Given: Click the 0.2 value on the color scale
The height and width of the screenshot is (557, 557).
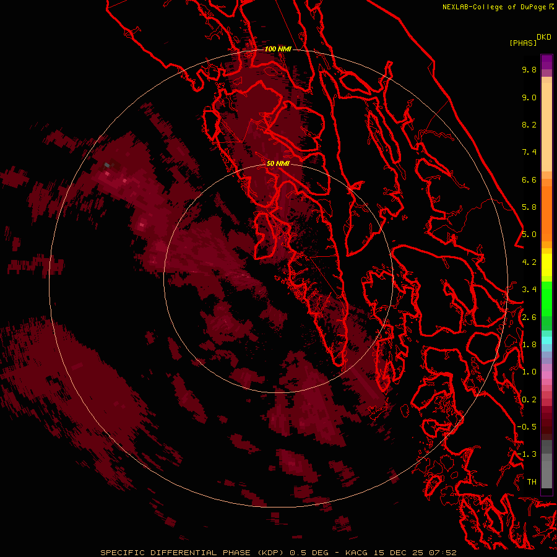Looking at the screenshot, I should point(529,400).
